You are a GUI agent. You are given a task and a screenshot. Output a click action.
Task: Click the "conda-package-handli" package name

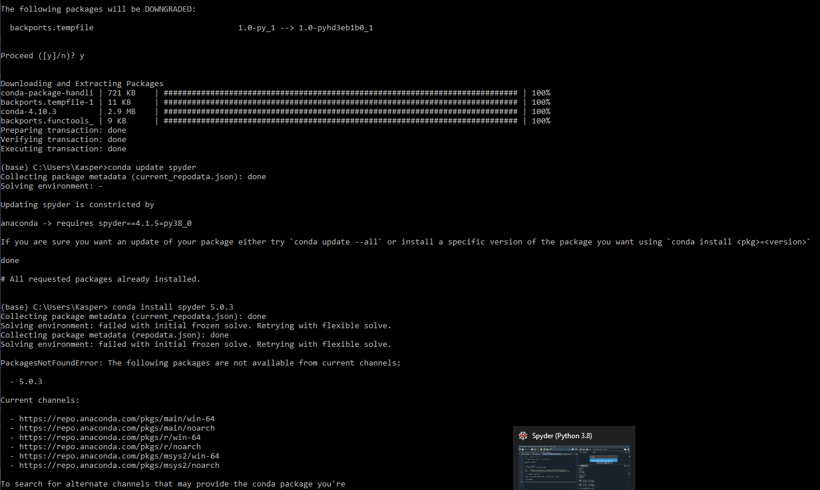pyautogui.click(x=47, y=93)
